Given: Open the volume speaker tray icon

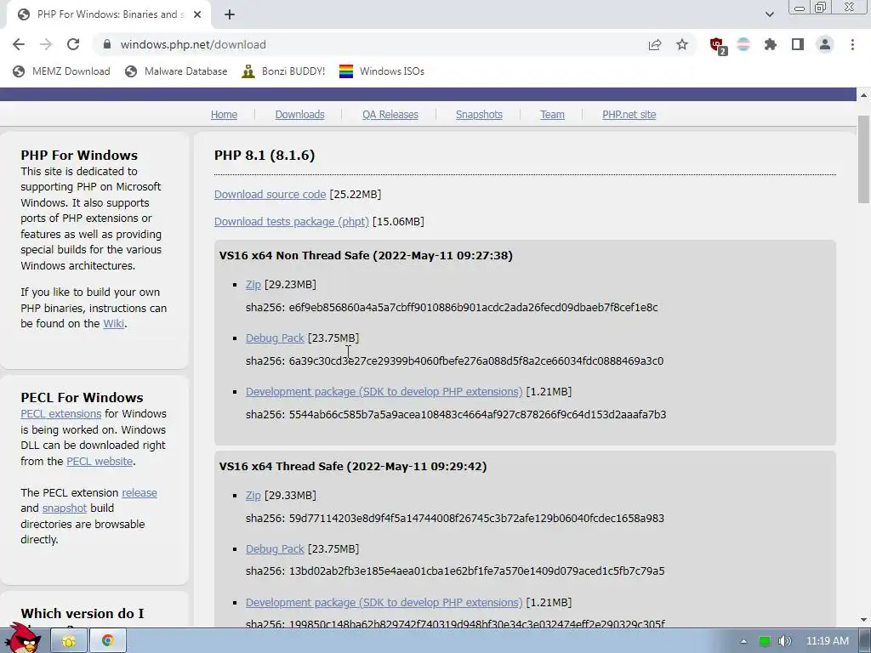Looking at the screenshot, I should tap(784, 641).
